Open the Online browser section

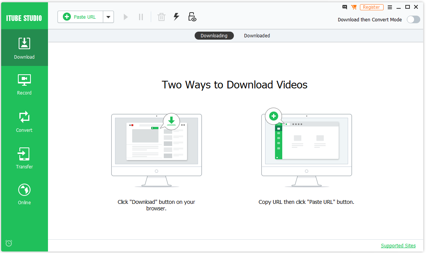(24, 194)
